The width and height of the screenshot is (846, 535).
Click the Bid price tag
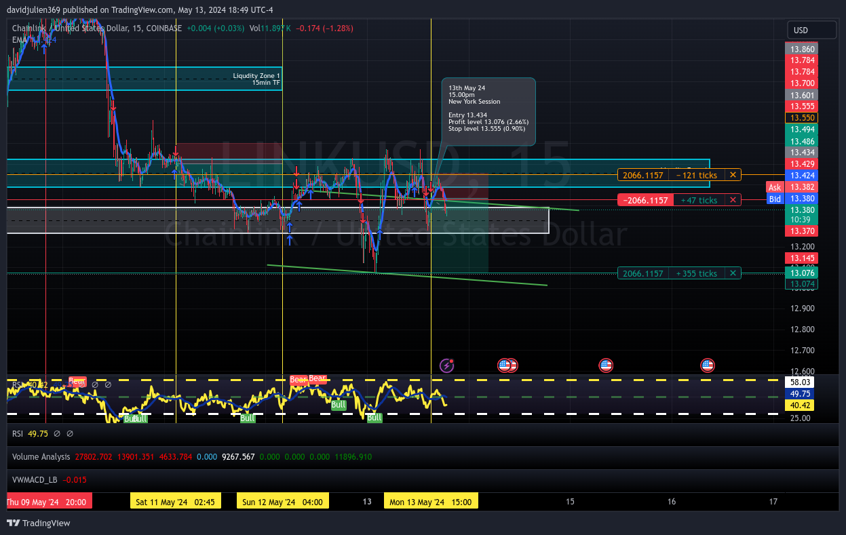pos(775,199)
